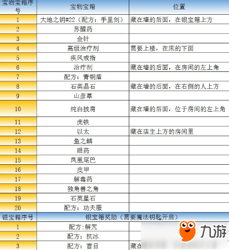Select the number '9' index cell
The width and height of the screenshot is (229, 250).
pyautogui.click(x=18, y=96)
